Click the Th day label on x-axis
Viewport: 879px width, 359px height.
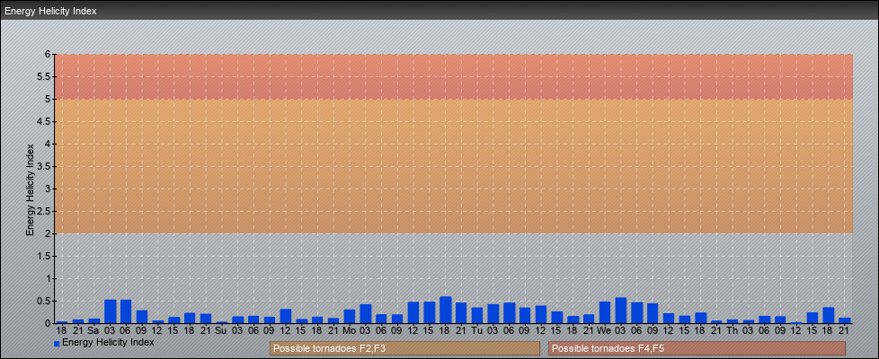(732, 330)
